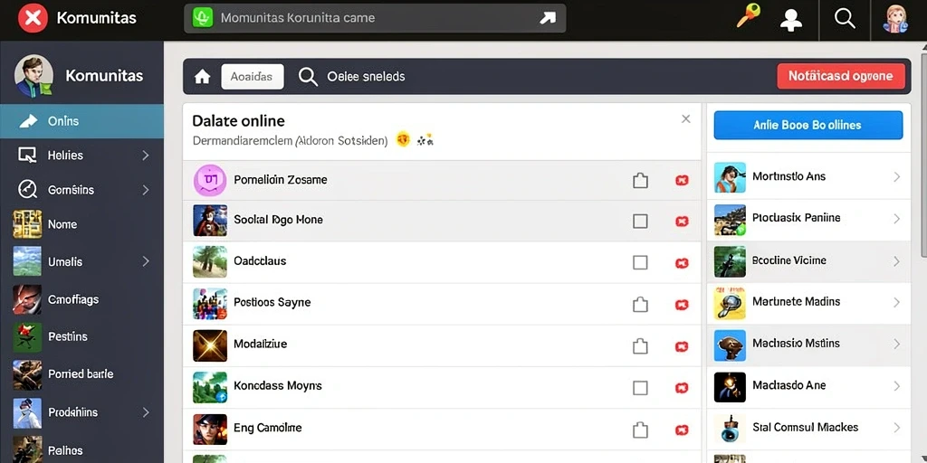Select the Onlns sidebar menu item

pos(81,121)
